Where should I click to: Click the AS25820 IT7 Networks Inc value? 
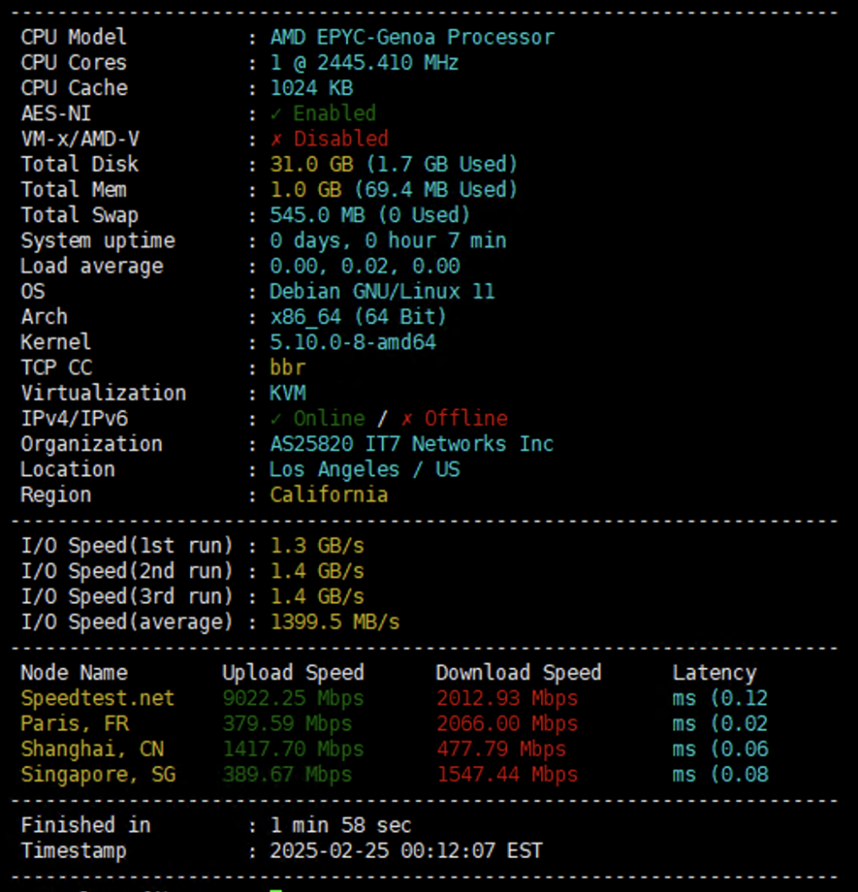411,444
